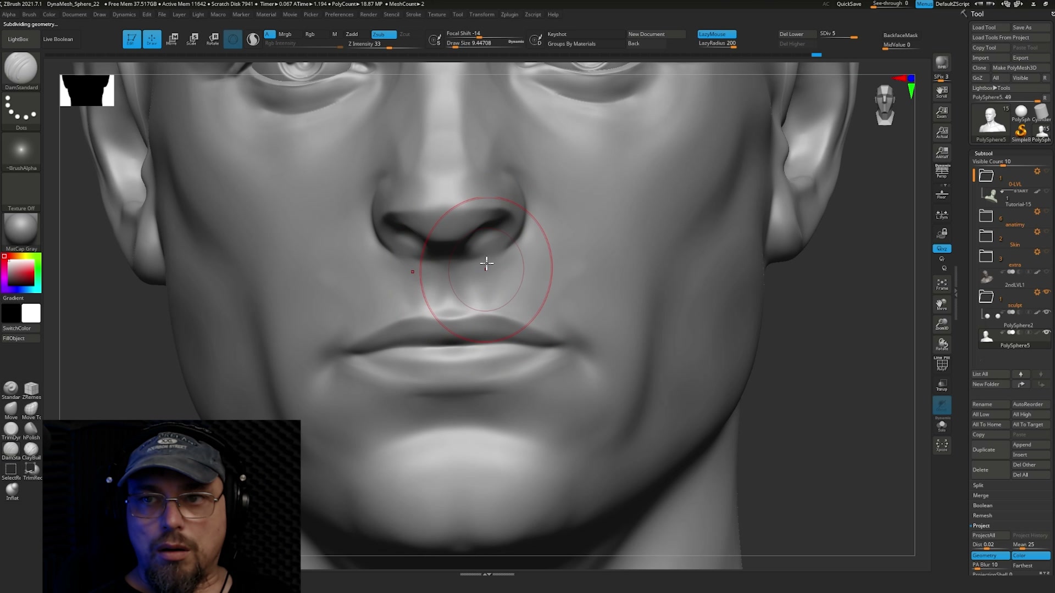Open the Zplugin menu

(x=509, y=14)
